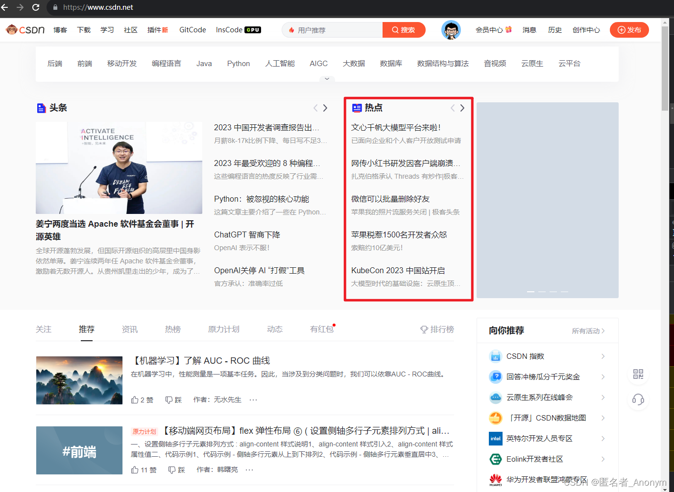Switch to the 动态 feed tab
The height and width of the screenshot is (492, 674).
[275, 329]
